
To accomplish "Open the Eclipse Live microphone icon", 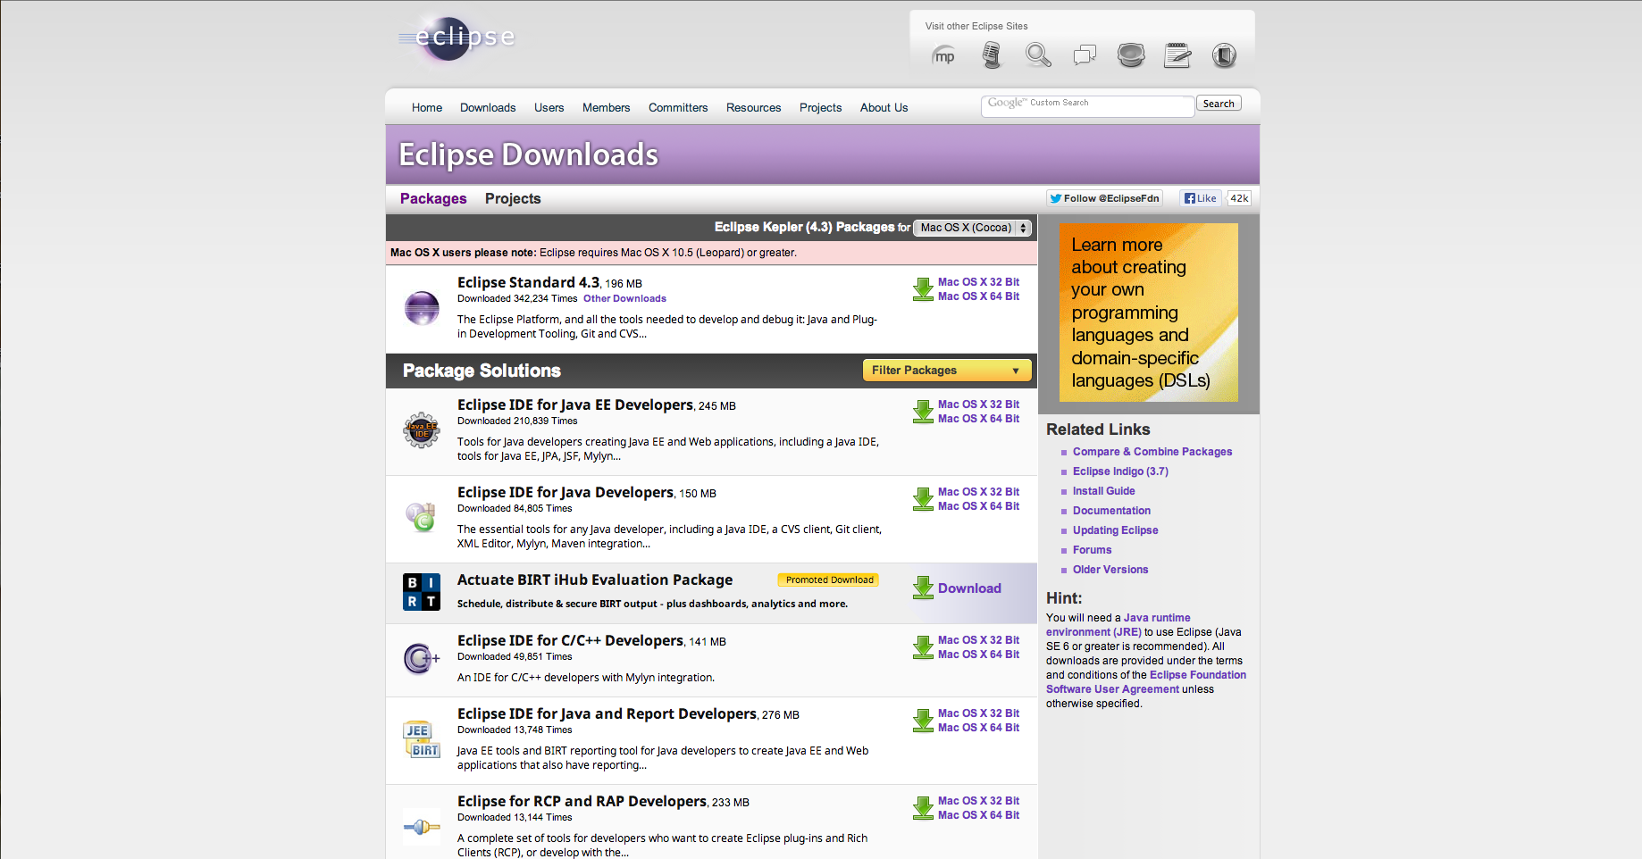I will point(991,55).
